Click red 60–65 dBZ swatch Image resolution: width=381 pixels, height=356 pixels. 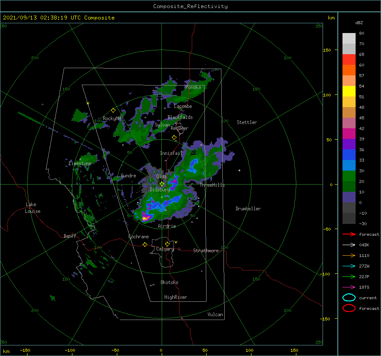349,60
